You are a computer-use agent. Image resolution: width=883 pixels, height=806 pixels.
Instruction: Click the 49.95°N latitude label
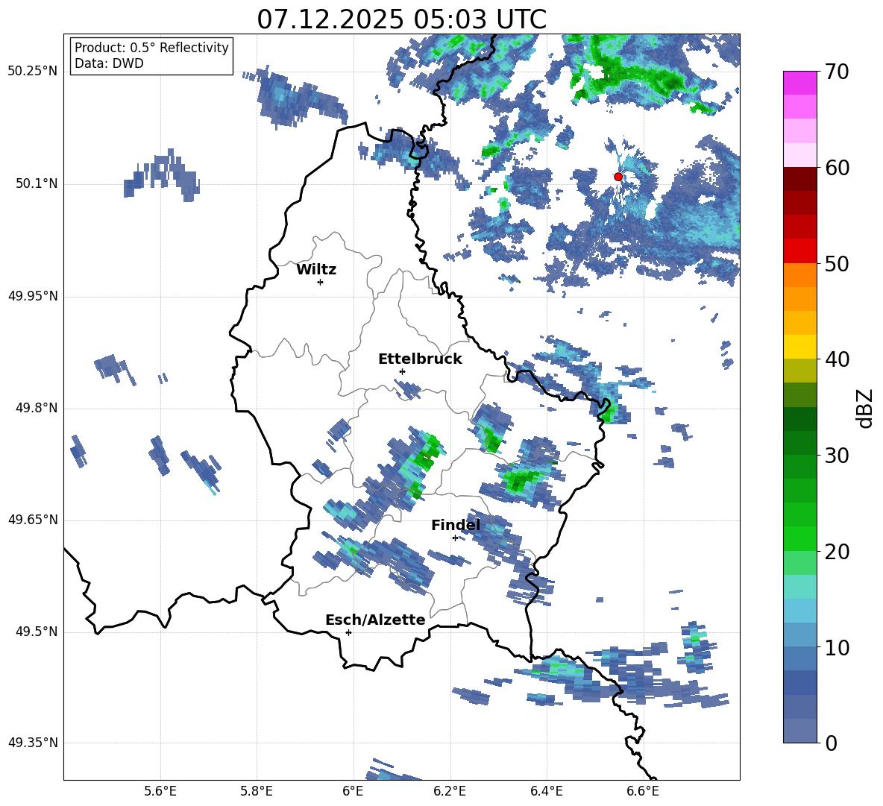point(33,296)
